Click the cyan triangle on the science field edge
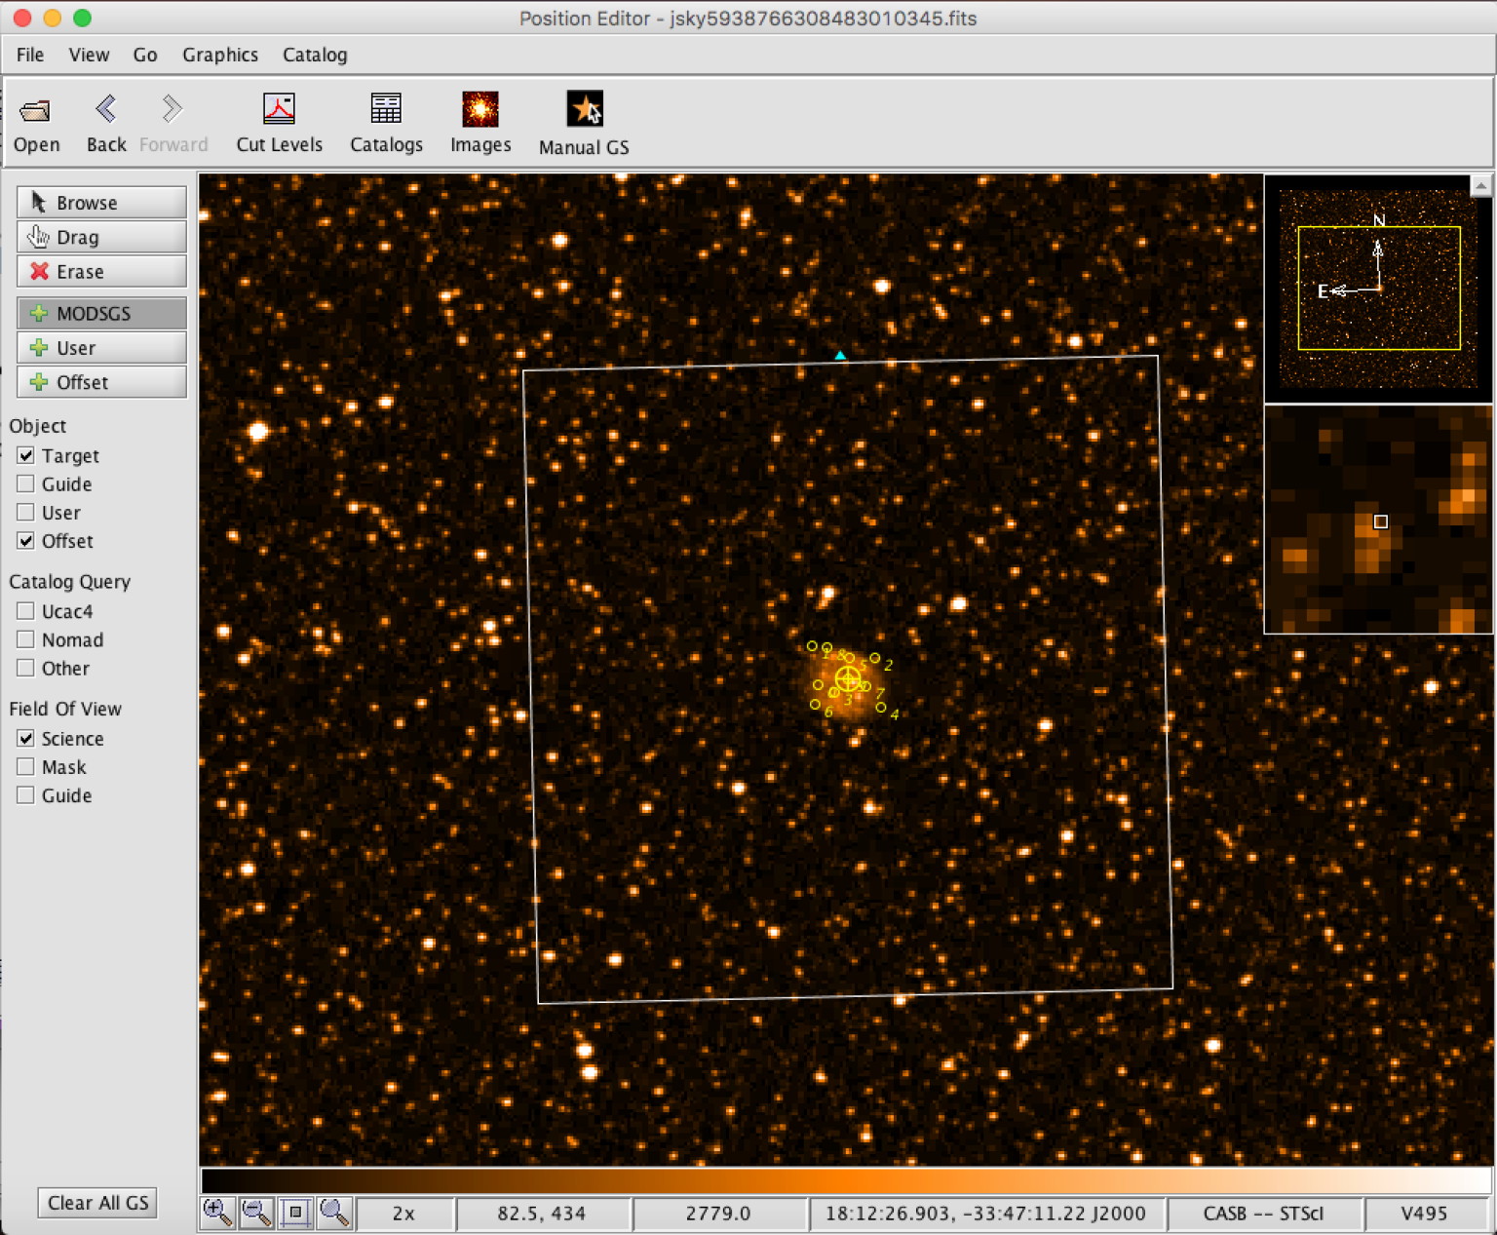 coord(840,356)
